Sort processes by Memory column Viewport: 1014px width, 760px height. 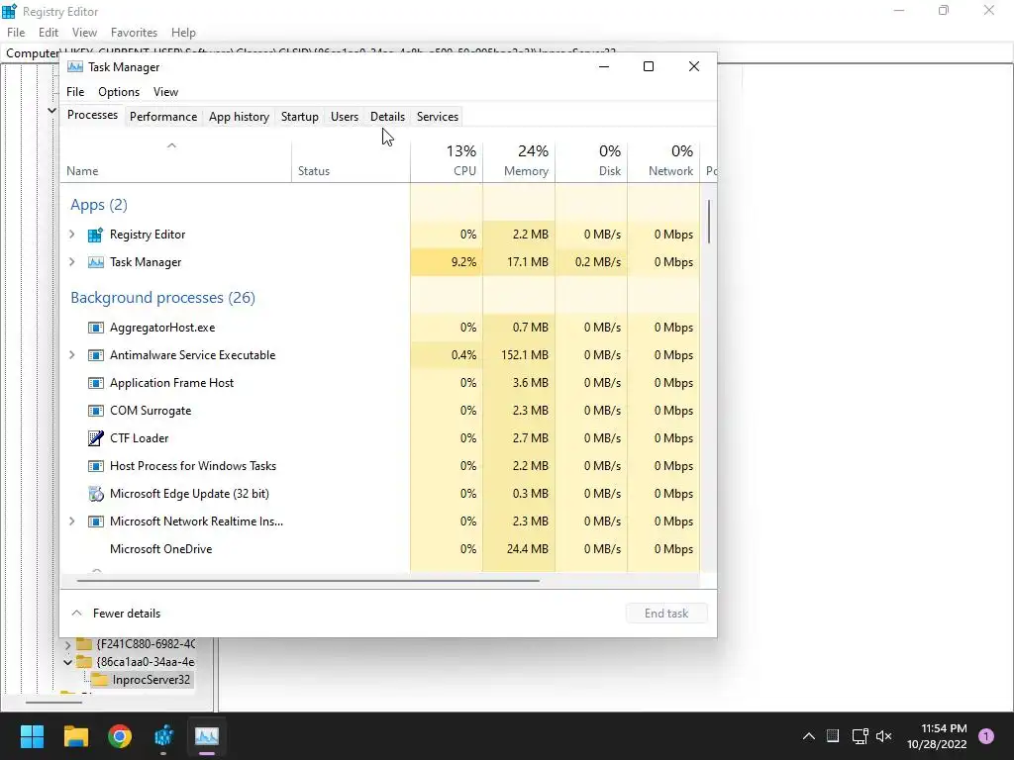(x=519, y=160)
